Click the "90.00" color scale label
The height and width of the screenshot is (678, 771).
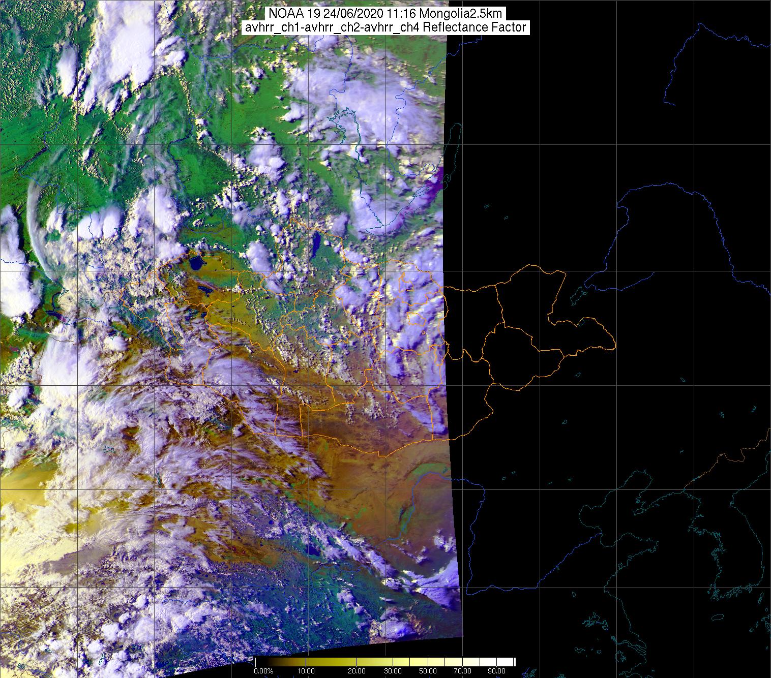496,671
